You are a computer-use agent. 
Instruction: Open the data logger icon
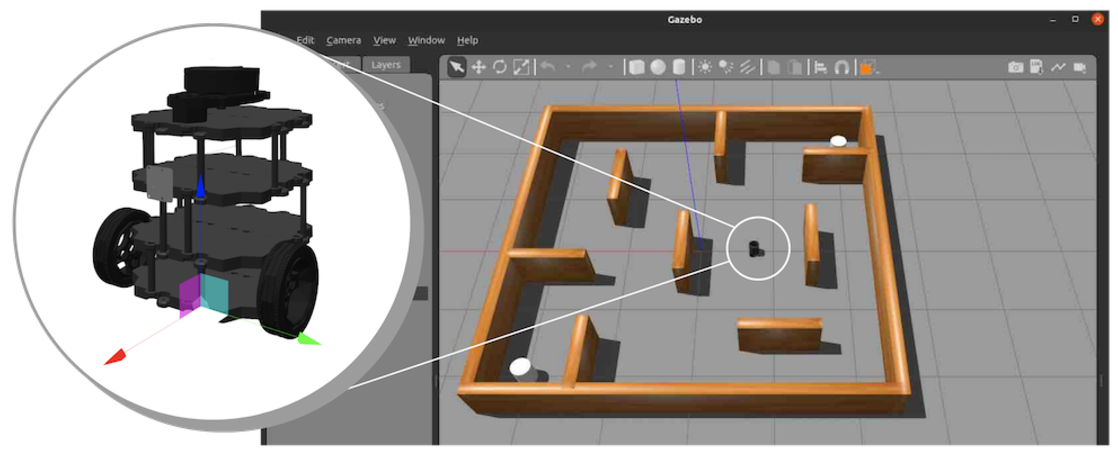tap(1036, 67)
